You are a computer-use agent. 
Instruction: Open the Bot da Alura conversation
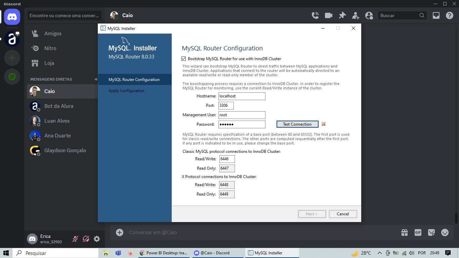[x=62, y=106]
